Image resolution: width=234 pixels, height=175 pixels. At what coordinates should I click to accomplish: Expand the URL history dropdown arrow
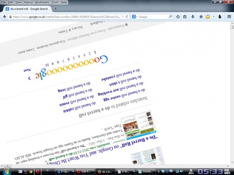122,17
